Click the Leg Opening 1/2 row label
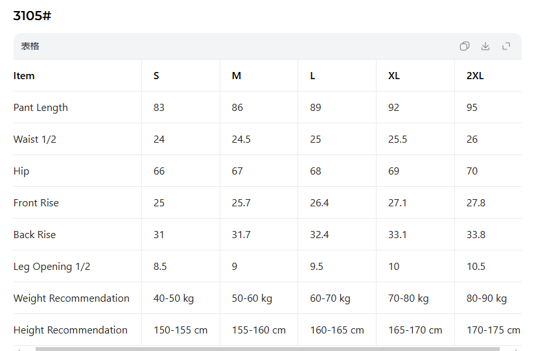The height and width of the screenshot is (351, 536). [x=52, y=267]
